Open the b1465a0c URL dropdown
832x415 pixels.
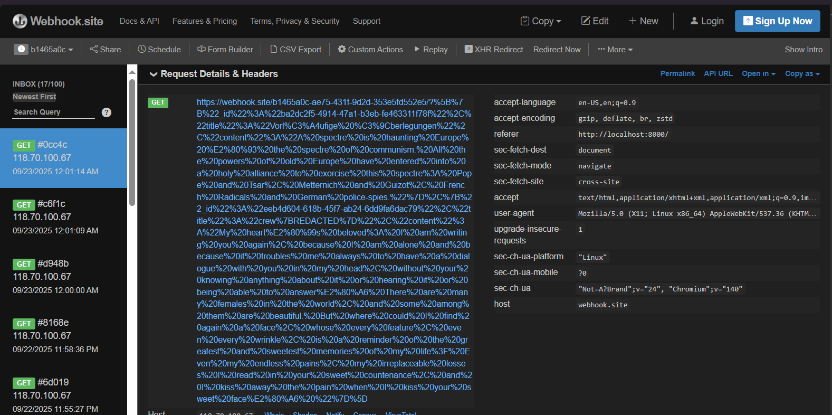pyautogui.click(x=44, y=50)
